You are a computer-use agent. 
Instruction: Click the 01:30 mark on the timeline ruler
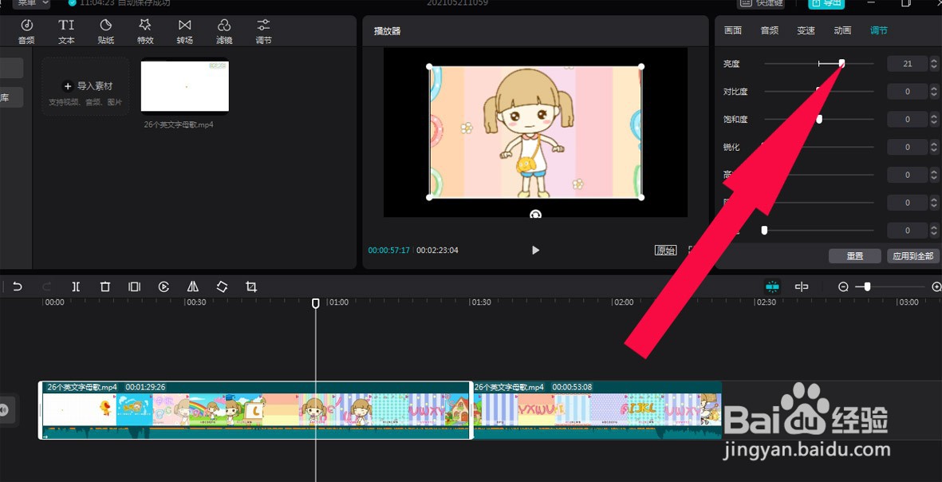click(x=481, y=302)
